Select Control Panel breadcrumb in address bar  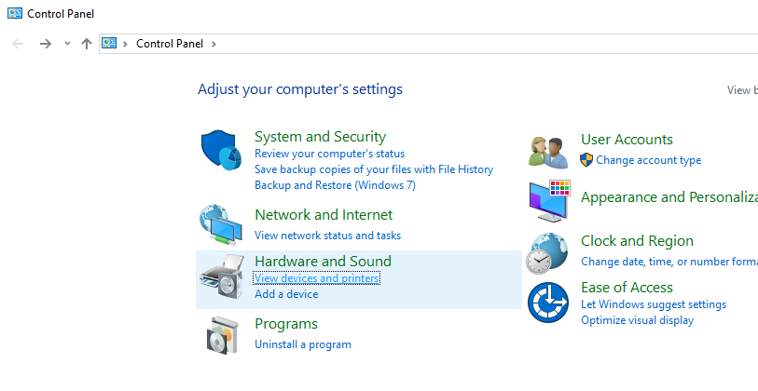point(170,44)
